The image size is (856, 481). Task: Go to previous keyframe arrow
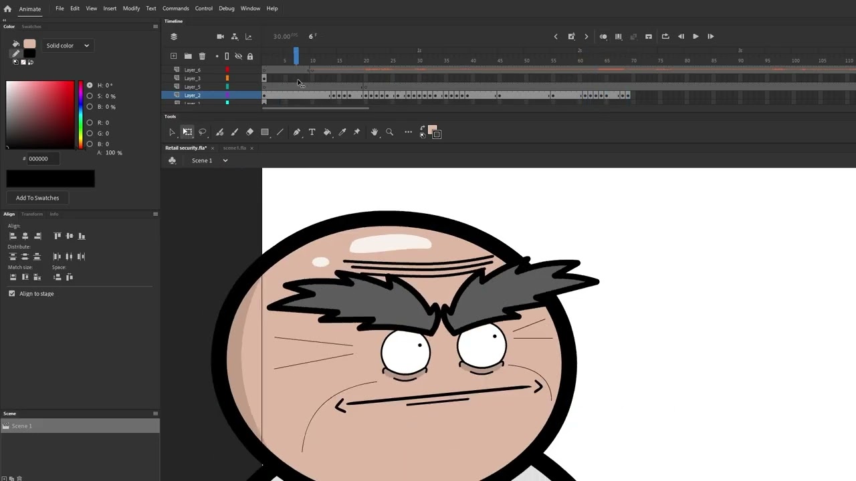point(556,37)
